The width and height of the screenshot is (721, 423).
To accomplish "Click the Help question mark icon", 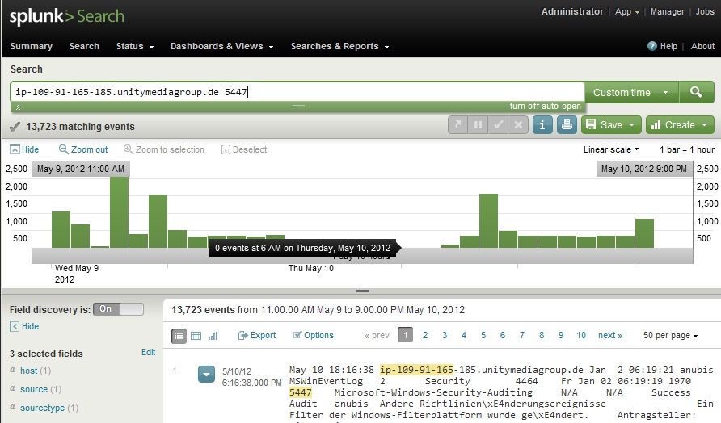I will point(652,46).
